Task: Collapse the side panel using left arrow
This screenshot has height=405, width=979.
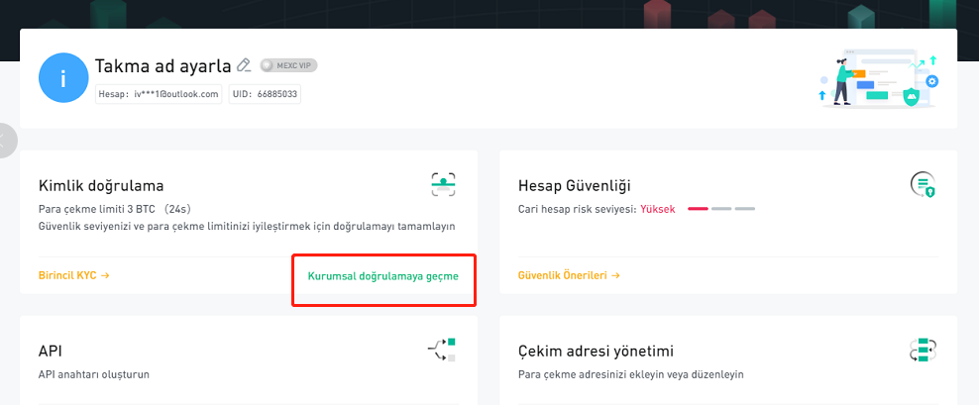Action: (5, 141)
